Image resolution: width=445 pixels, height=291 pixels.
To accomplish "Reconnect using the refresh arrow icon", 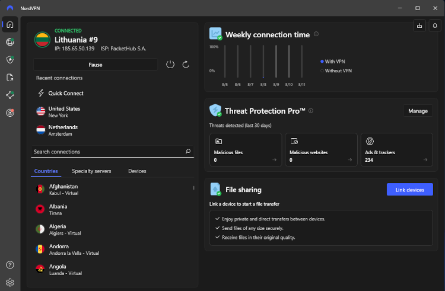I will pos(186,65).
